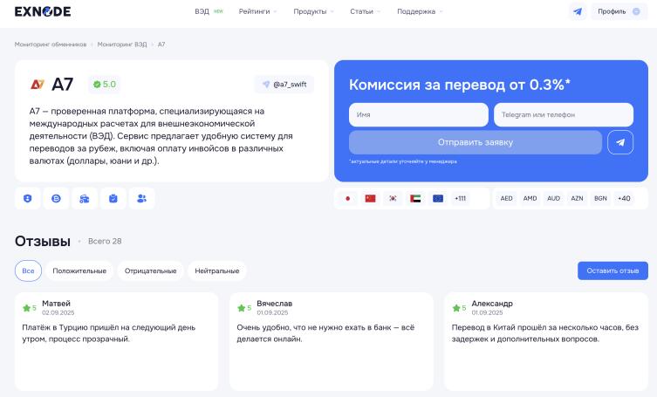The image size is (657, 397).
Task: Filter reviews by Положительные
Action: (79, 270)
